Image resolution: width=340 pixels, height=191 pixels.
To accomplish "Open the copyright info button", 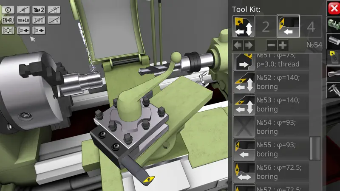I will 8,10.
